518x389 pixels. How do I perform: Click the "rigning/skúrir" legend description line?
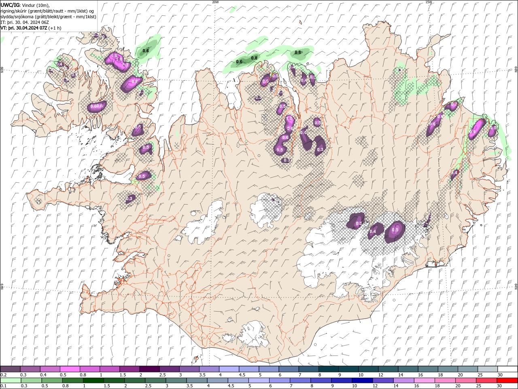click(x=48, y=11)
